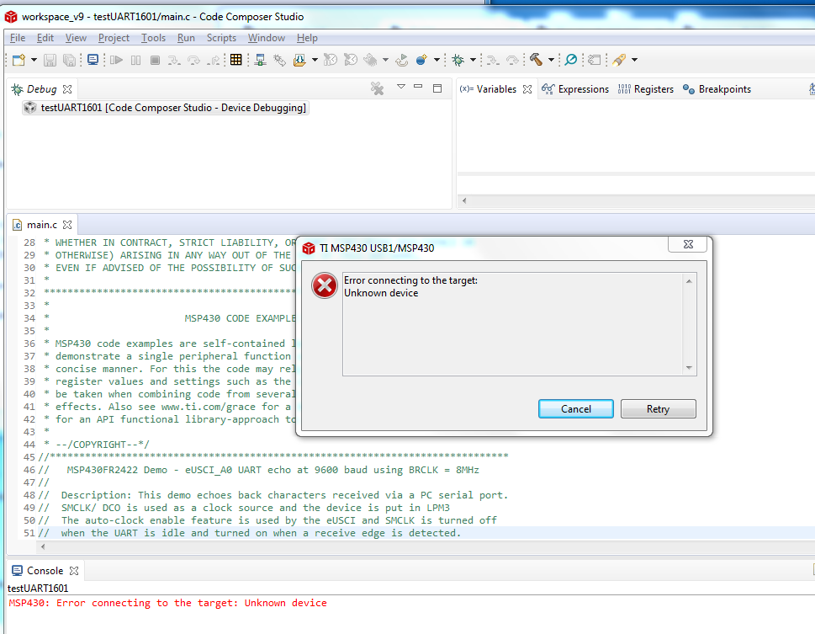The height and width of the screenshot is (634, 815).
Task: Open the New dropdown arrow in toolbar
Action: pos(34,60)
